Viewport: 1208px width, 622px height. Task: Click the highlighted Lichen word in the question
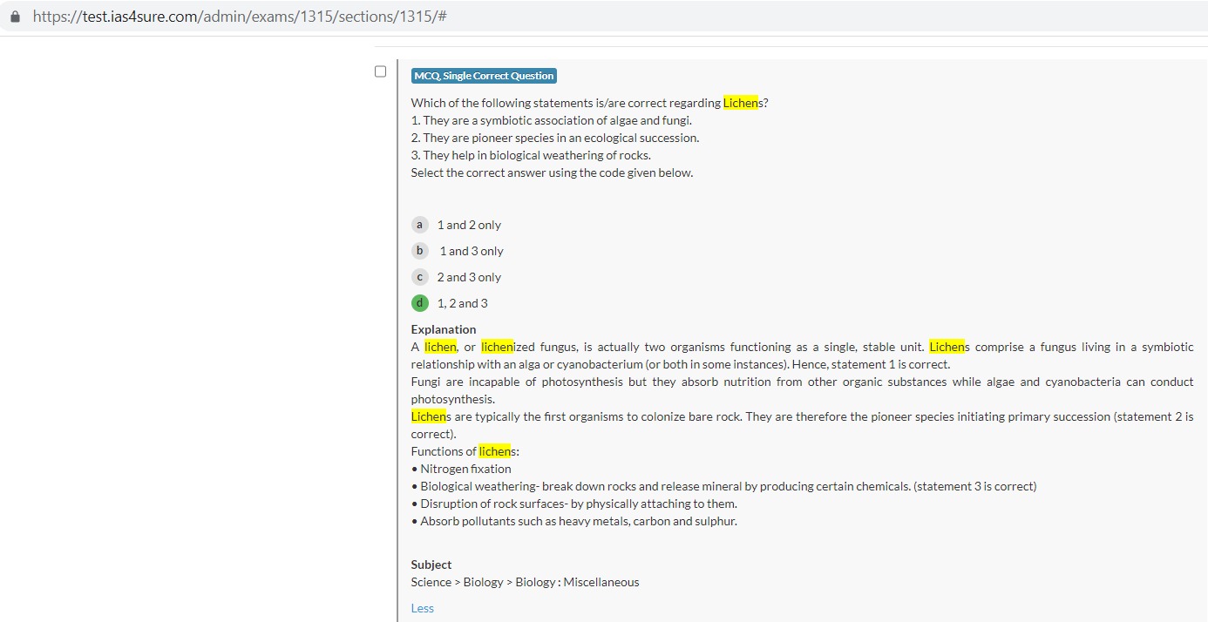click(741, 103)
